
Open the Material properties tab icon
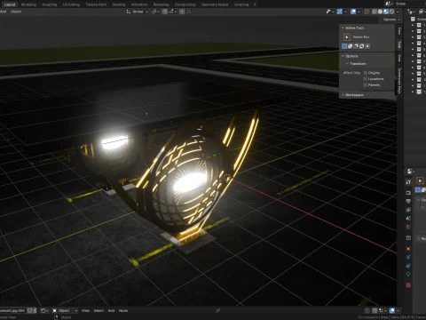click(x=408, y=285)
